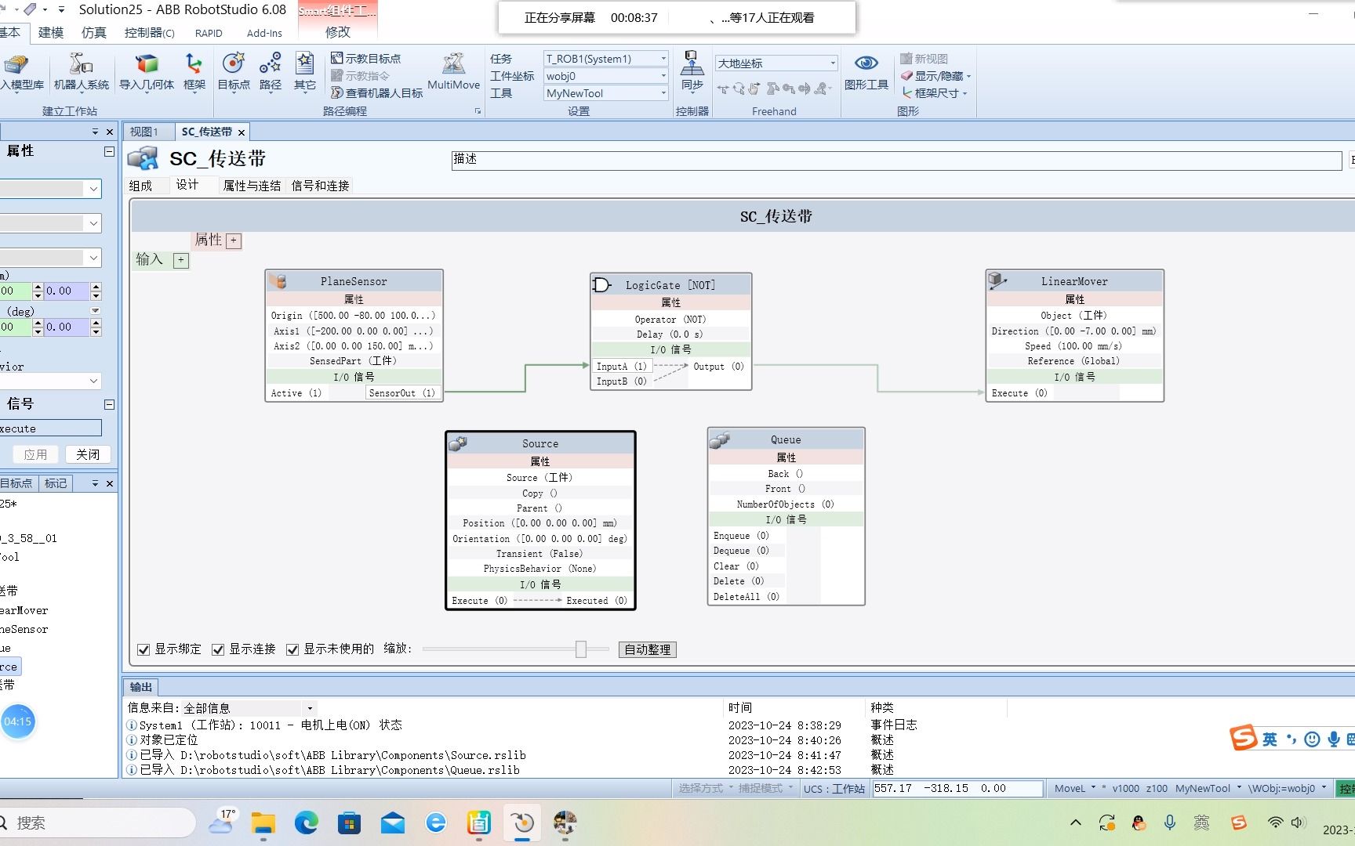
Task: Click the 关闭 close button in left panel
Action: click(x=88, y=454)
